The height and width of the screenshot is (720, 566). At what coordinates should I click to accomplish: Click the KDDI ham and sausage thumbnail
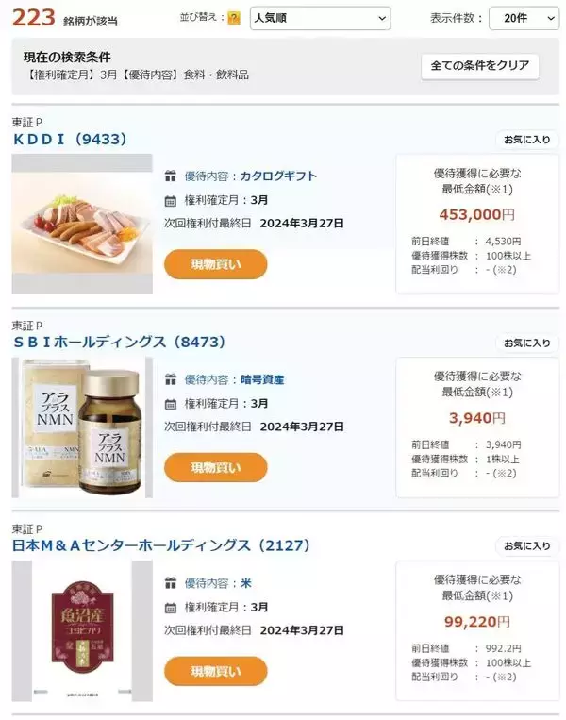click(x=82, y=224)
